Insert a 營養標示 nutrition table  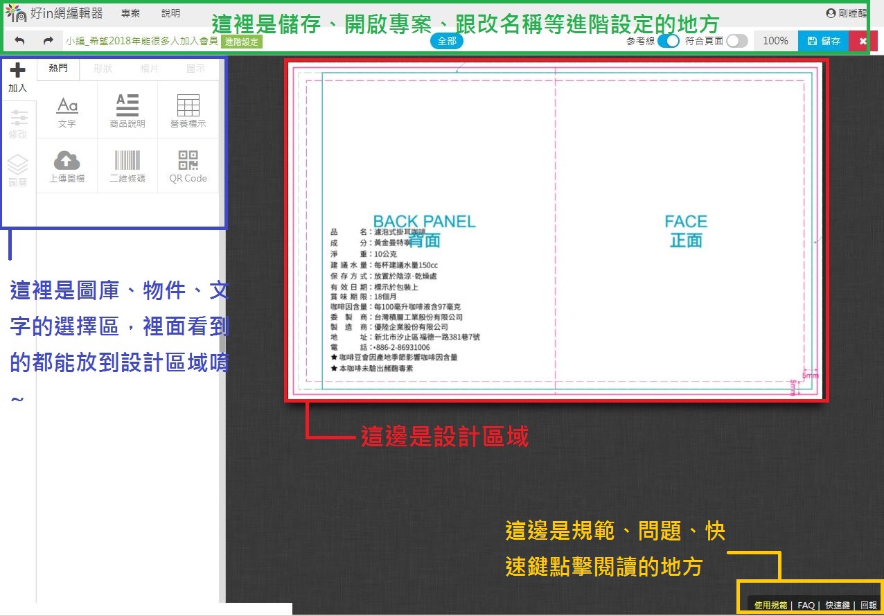point(188,112)
